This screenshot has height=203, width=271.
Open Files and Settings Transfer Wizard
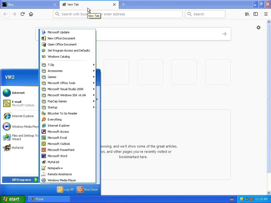pyautogui.click(x=20, y=137)
